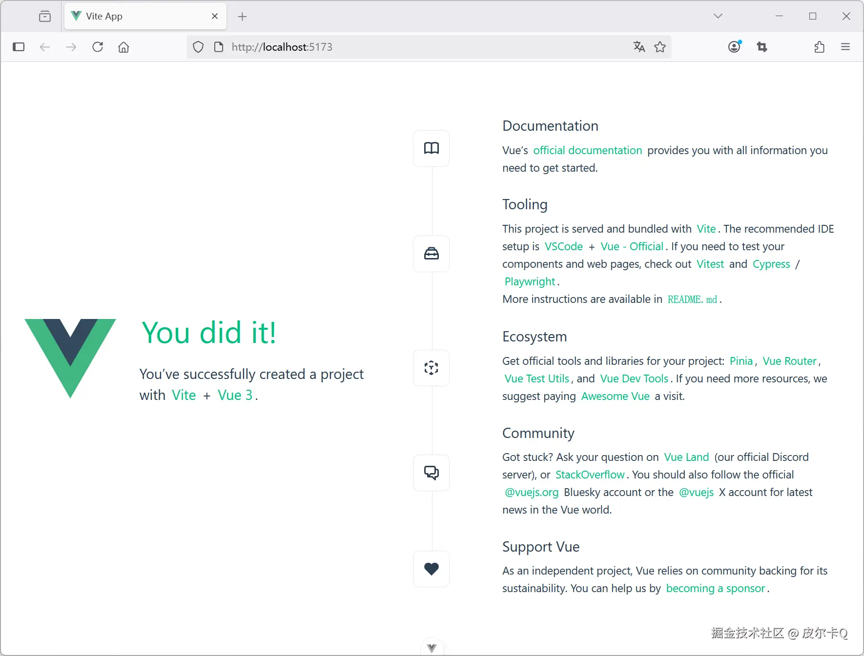Toggle the sidebar panel icon
This screenshot has height=656, width=864.
(x=19, y=47)
